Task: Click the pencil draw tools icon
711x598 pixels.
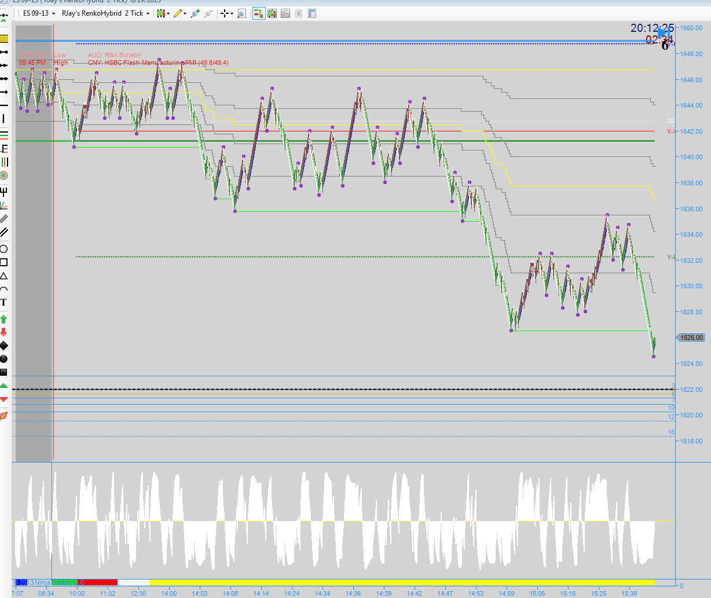Action: (177, 13)
